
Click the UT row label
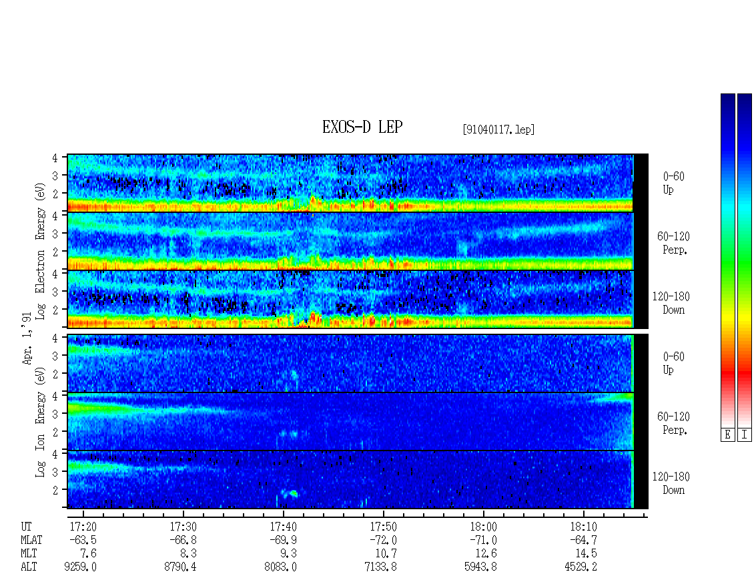tap(27, 527)
